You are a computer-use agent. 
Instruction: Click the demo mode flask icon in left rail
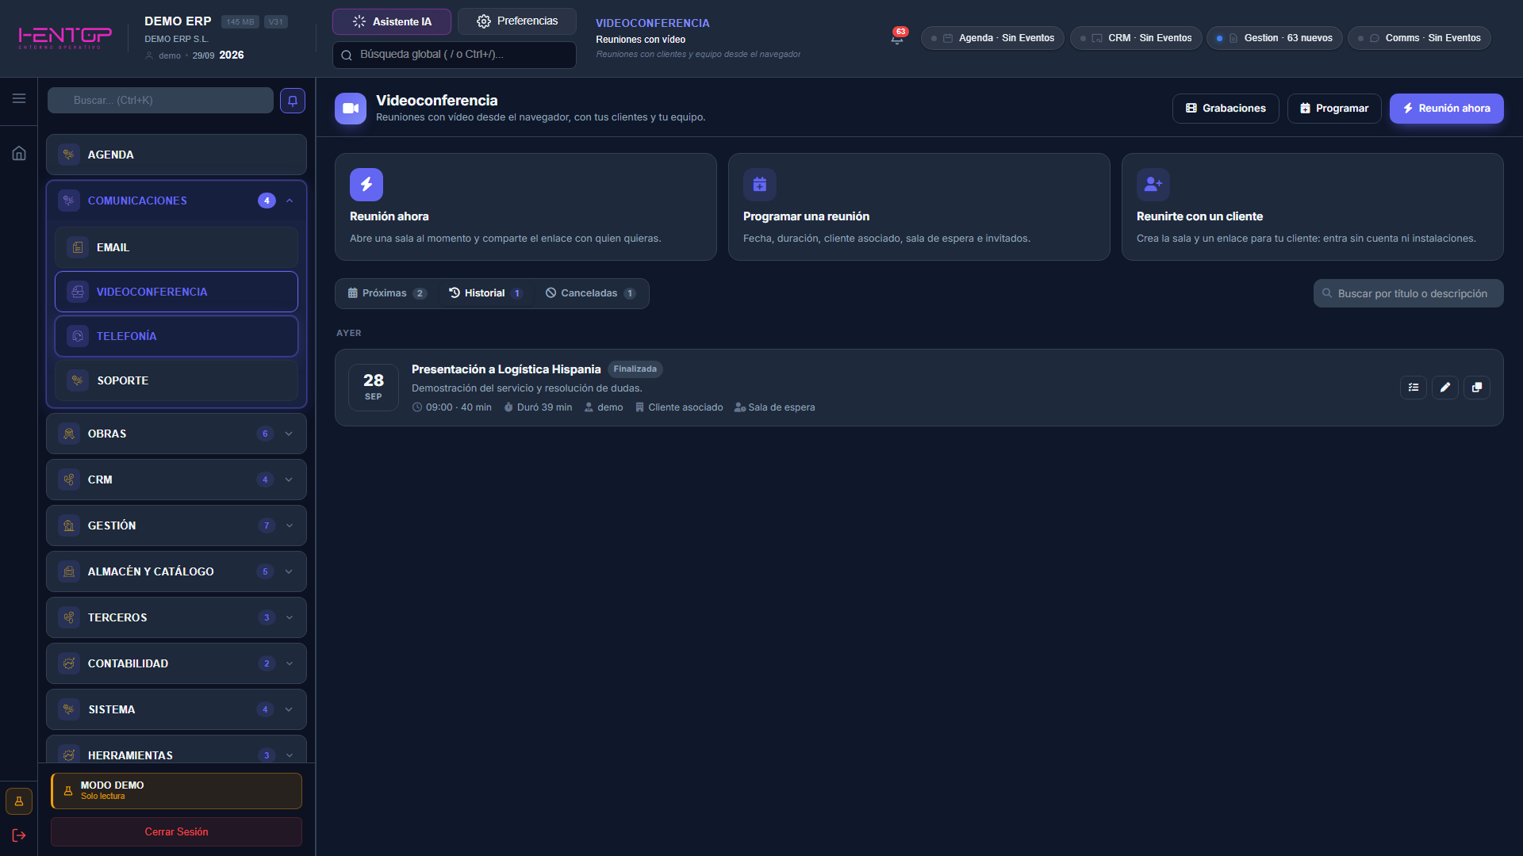(19, 801)
